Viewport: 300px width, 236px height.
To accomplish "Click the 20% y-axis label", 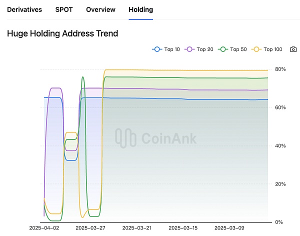I will (280, 184).
